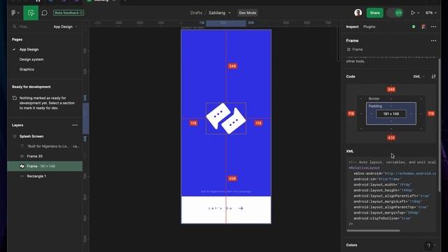Select the Inspect cursor tool
The width and height of the screenshot is (448, 252).
[x=31, y=13]
